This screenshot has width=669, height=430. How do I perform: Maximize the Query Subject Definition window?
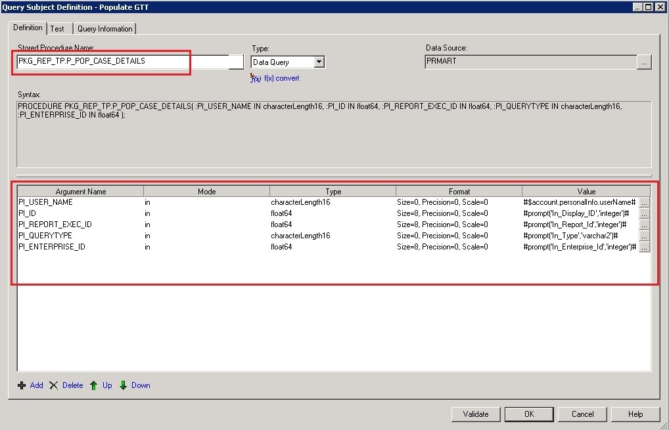pyautogui.click(x=648, y=7)
